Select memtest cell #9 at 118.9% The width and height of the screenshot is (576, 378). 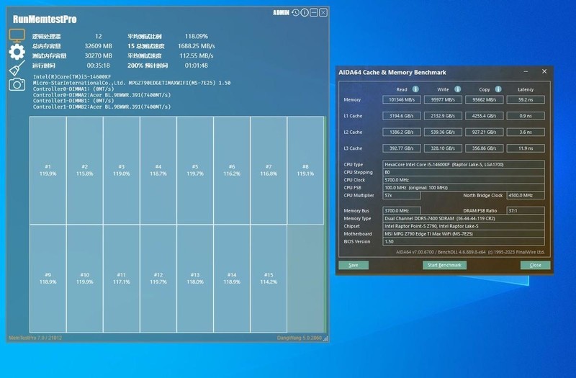pyautogui.click(x=48, y=279)
